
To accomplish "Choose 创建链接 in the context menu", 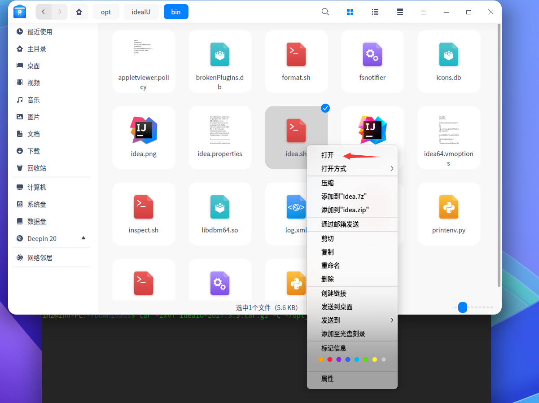I will pyautogui.click(x=352, y=293).
